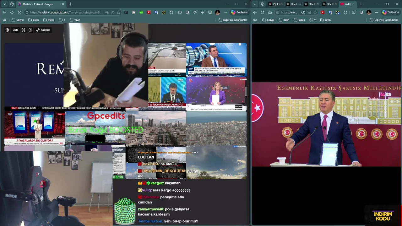The image size is (402, 226).
Task: Open Multi tv settings gear icon
Action: (x=7, y=30)
